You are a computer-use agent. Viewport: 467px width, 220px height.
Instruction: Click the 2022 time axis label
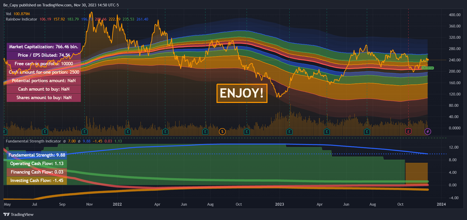pyautogui.click(x=117, y=204)
